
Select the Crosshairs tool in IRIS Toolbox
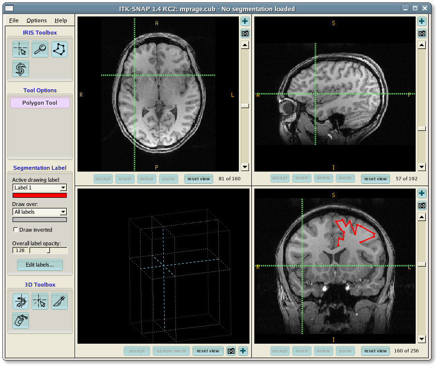pyautogui.click(x=21, y=49)
